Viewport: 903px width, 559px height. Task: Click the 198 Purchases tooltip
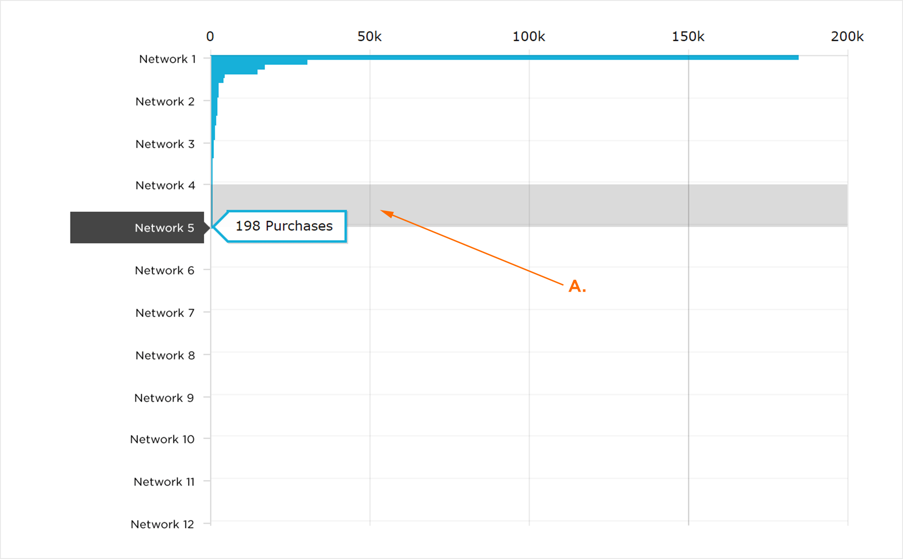click(280, 226)
